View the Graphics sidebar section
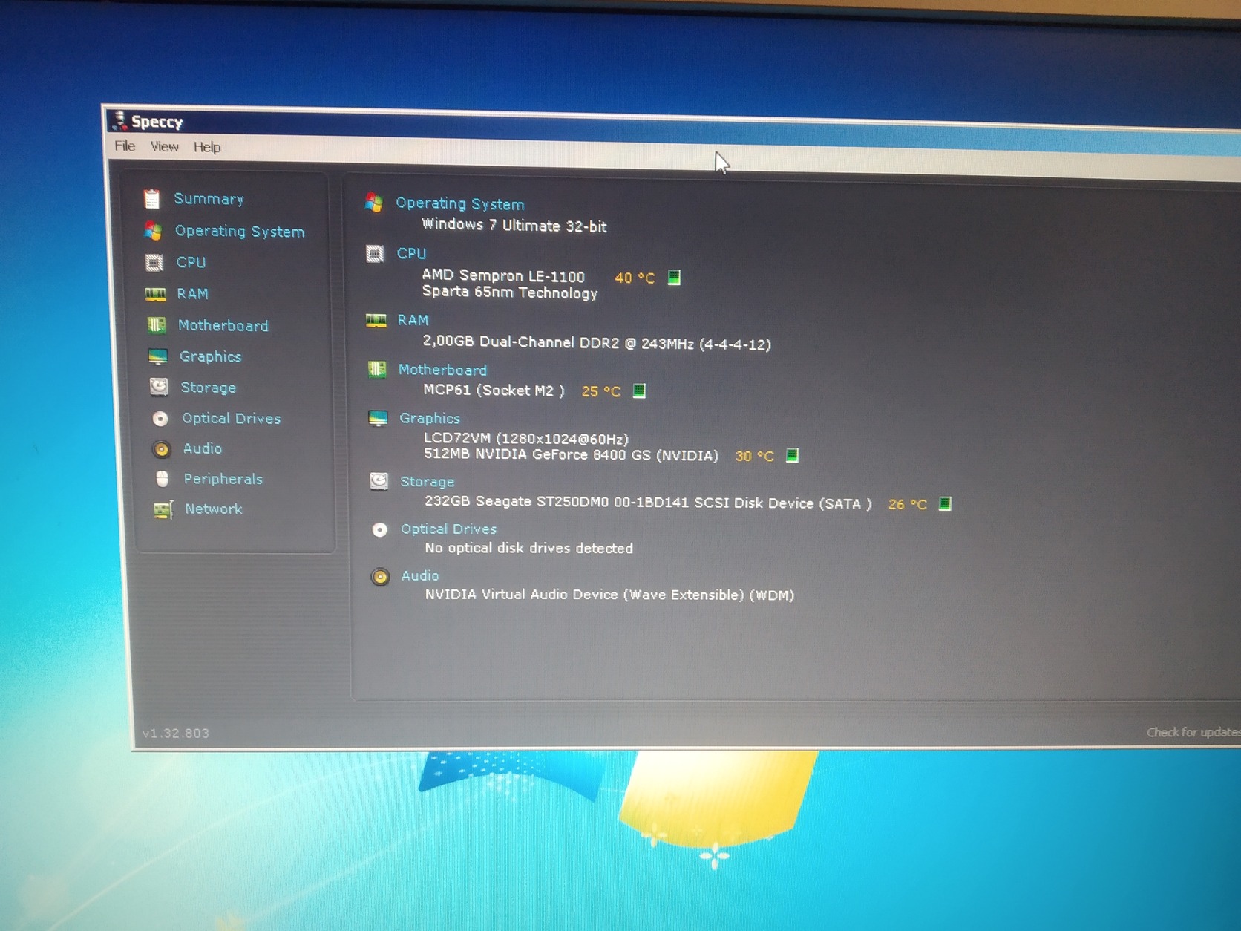 pyautogui.click(x=211, y=356)
